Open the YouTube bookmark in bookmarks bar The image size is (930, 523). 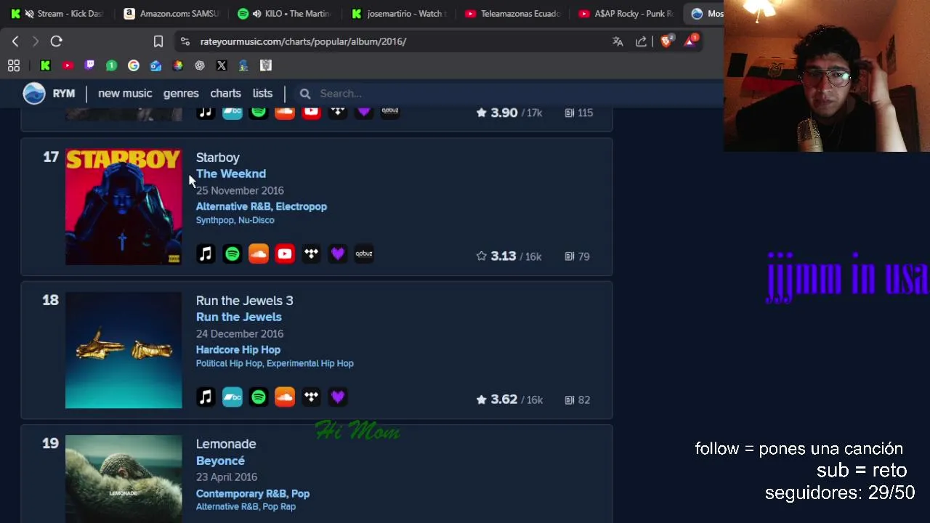68,65
